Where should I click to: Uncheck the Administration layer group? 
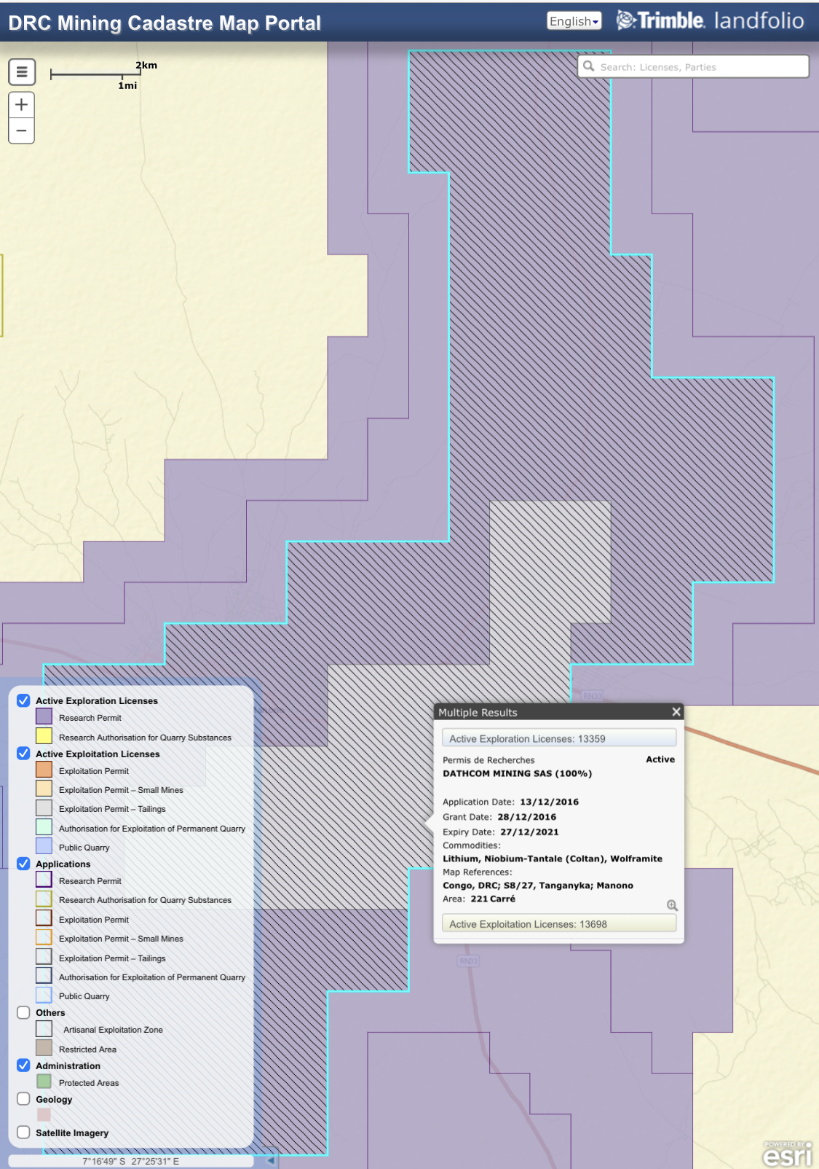(x=23, y=1065)
